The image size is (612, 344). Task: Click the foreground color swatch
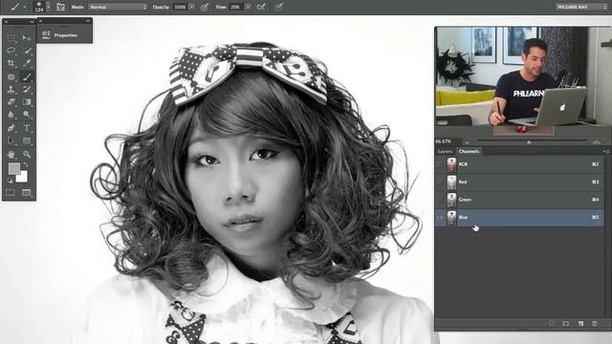tap(14, 168)
